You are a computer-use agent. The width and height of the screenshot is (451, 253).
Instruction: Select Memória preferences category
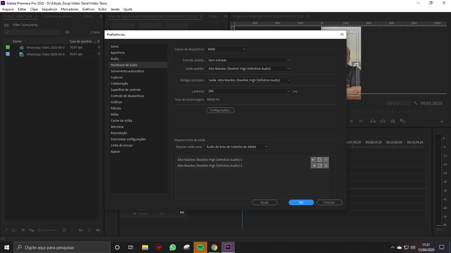tap(138, 127)
